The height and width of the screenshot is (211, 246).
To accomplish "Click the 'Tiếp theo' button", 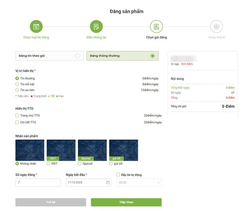I will 126,202.
